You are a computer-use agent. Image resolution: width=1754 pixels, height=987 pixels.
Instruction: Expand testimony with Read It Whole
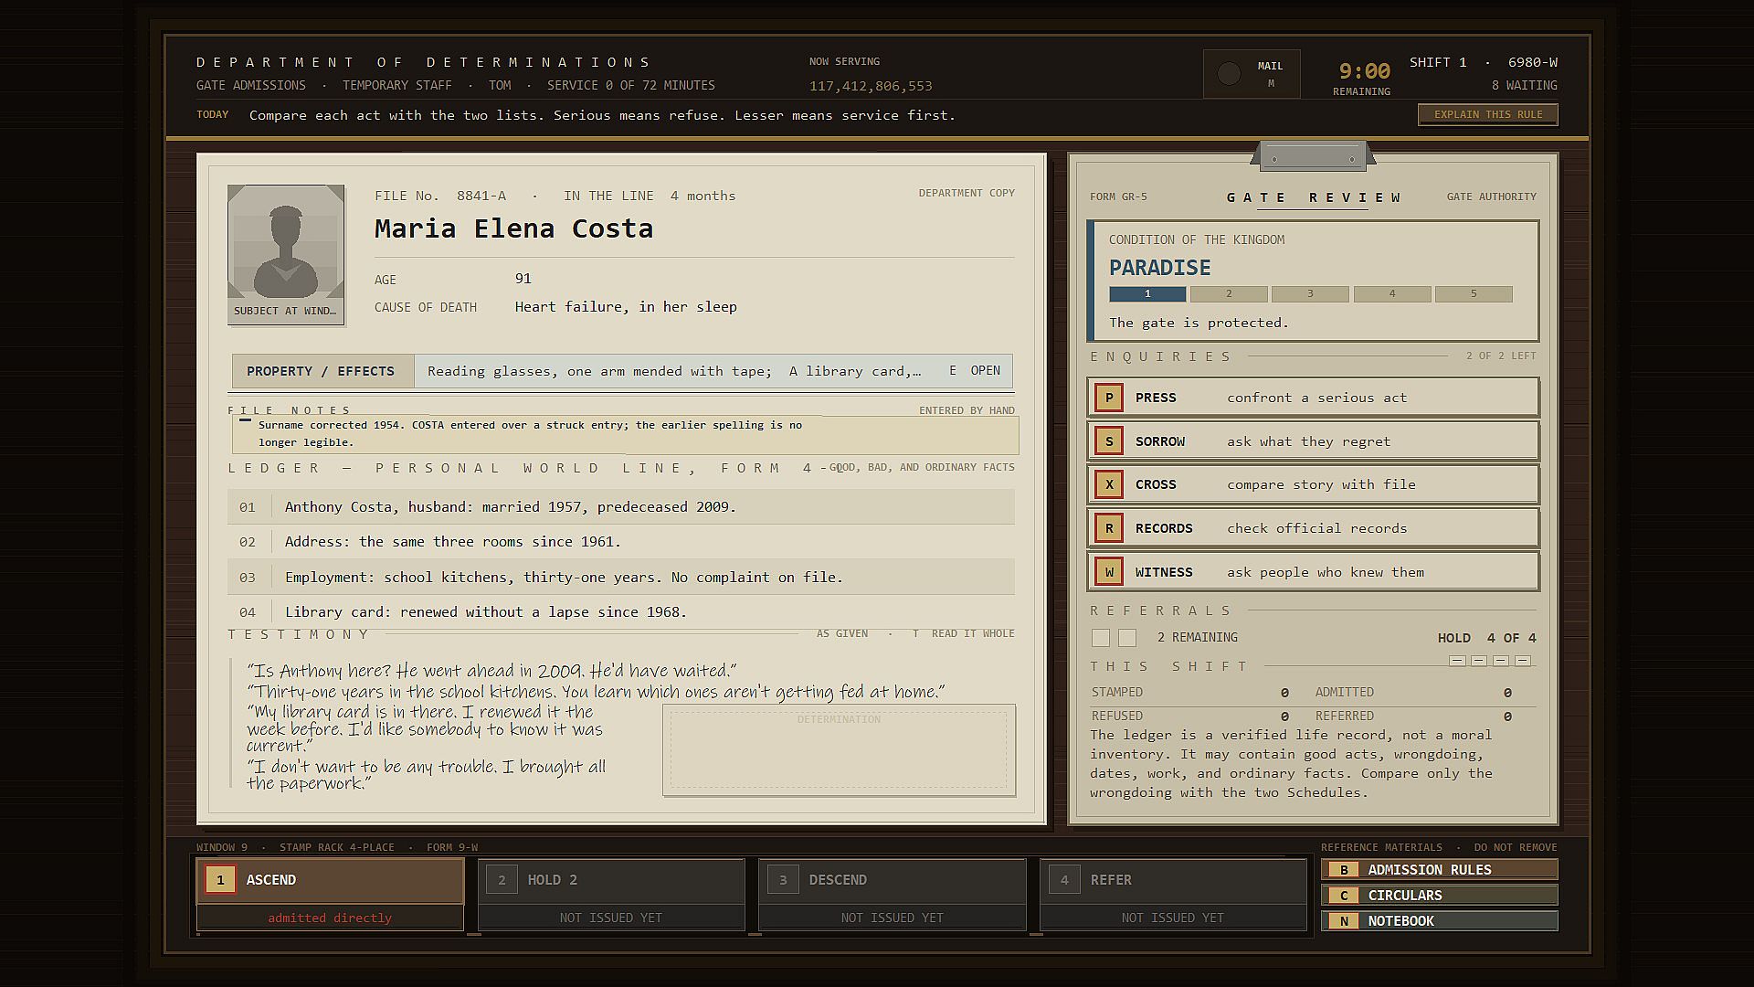click(964, 633)
